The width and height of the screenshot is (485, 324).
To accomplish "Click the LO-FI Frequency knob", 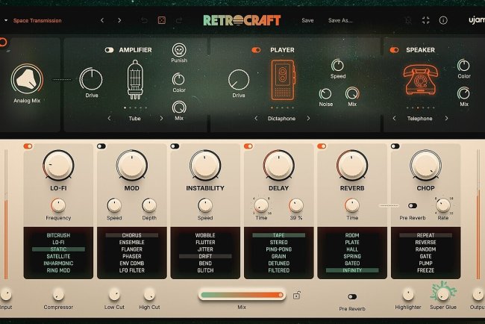I will point(58,205).
